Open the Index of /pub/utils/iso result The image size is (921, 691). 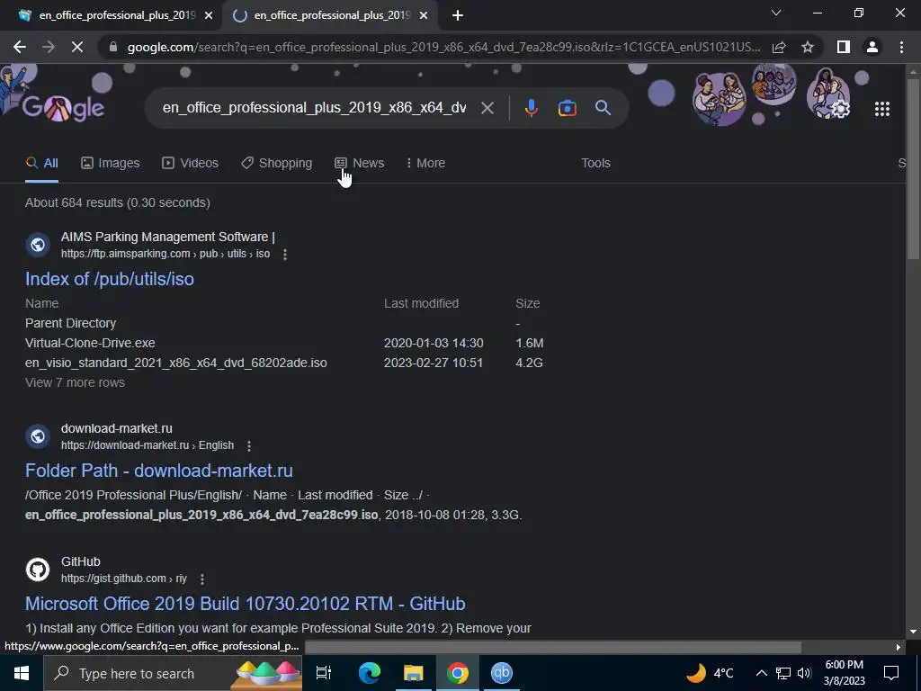coord(109,279)
